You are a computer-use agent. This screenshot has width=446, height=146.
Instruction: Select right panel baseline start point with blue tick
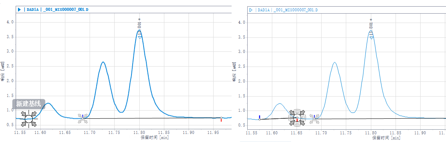point(259,119)
